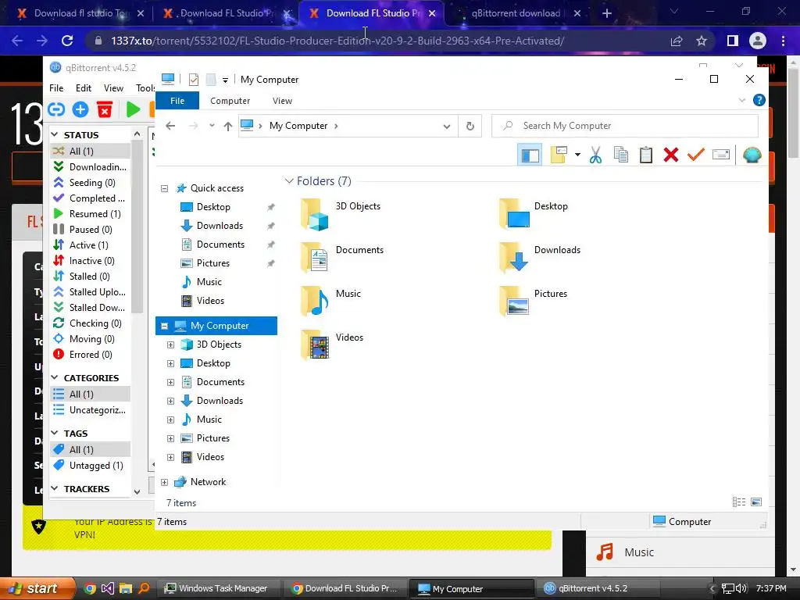Open Chrome three-dot menu

[783, 41]
